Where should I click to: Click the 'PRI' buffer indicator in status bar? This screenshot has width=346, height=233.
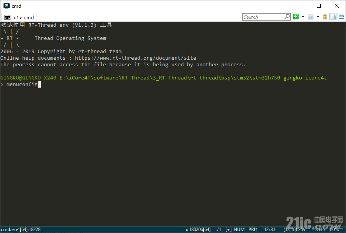(x=253, y=230)
